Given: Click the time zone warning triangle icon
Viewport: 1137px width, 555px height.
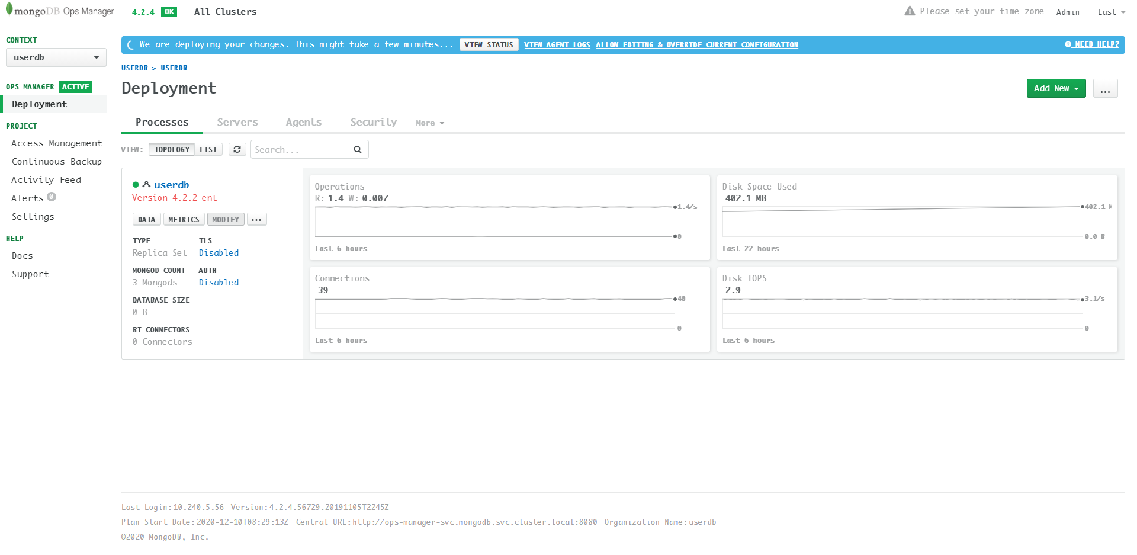Looking at the screenshot, I should (x=910, y=11).
